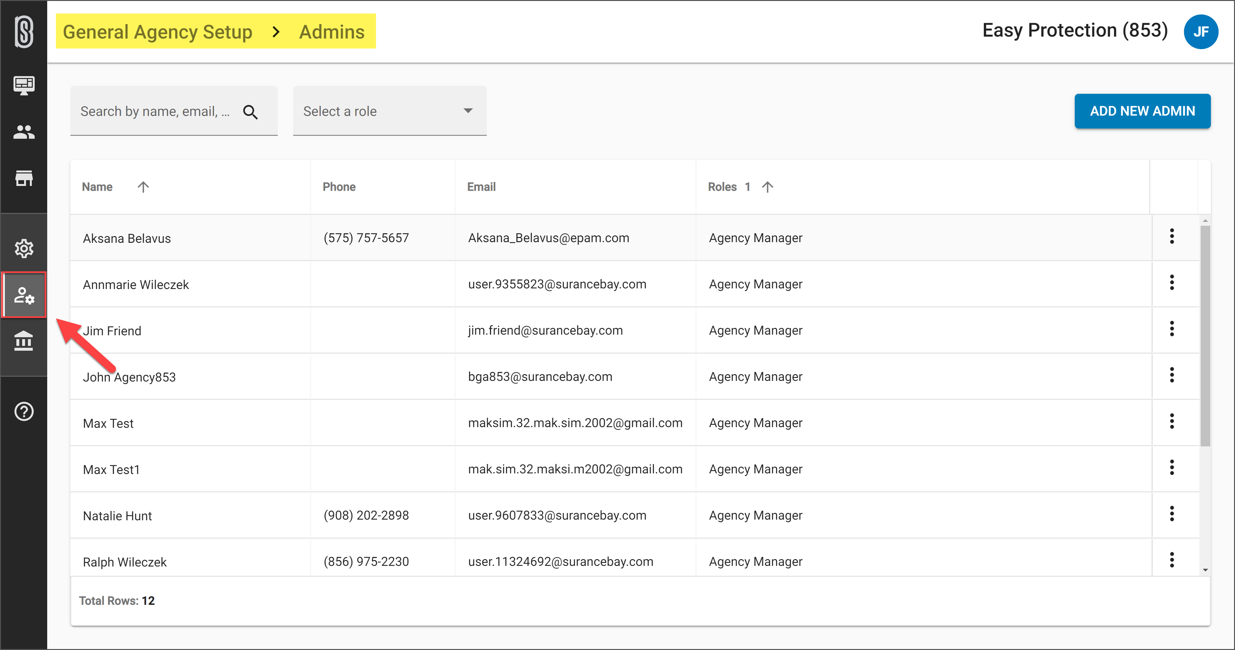1235x650 pixels.
Task: Click the table vertical scrollbar thumb
Action: tap(1205, 336)
